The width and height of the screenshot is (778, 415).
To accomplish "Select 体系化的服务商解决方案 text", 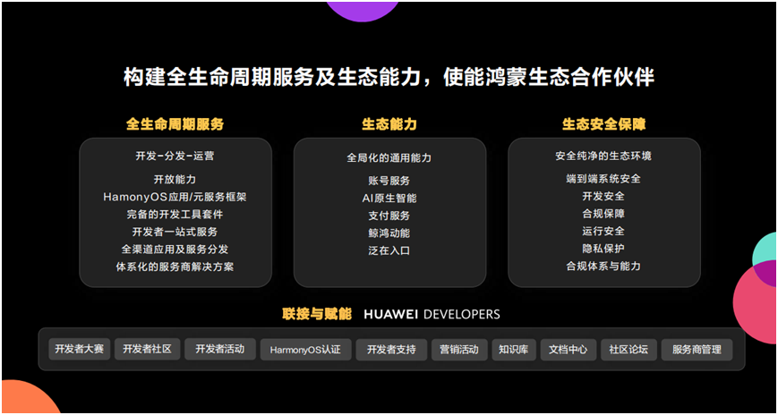I will coord(175,267).
